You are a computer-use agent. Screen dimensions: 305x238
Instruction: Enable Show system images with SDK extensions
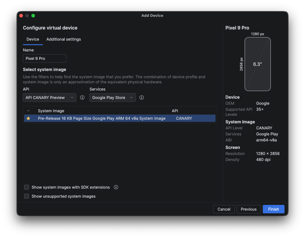(x=27, y=187)
